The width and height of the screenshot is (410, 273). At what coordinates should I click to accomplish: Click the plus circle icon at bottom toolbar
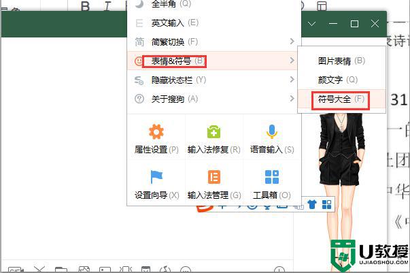pyautogui.click(x=279, y=270)
